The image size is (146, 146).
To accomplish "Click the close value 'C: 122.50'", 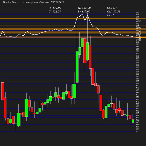I will [x=55, y=11].
